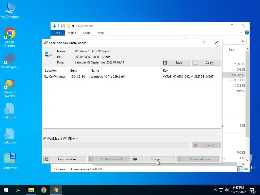The image size is (260, 195).
Task: Click build number 19041.2130
Action: tap(78, 77)
